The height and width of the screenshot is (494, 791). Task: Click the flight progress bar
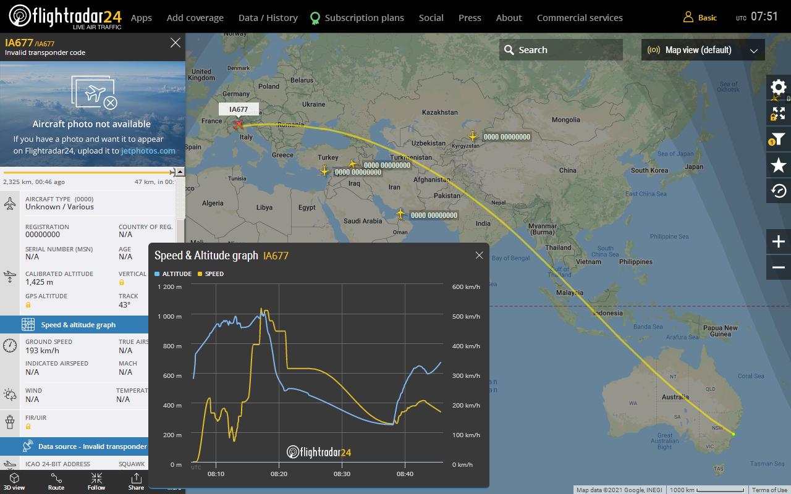click(x=89, y=172)
